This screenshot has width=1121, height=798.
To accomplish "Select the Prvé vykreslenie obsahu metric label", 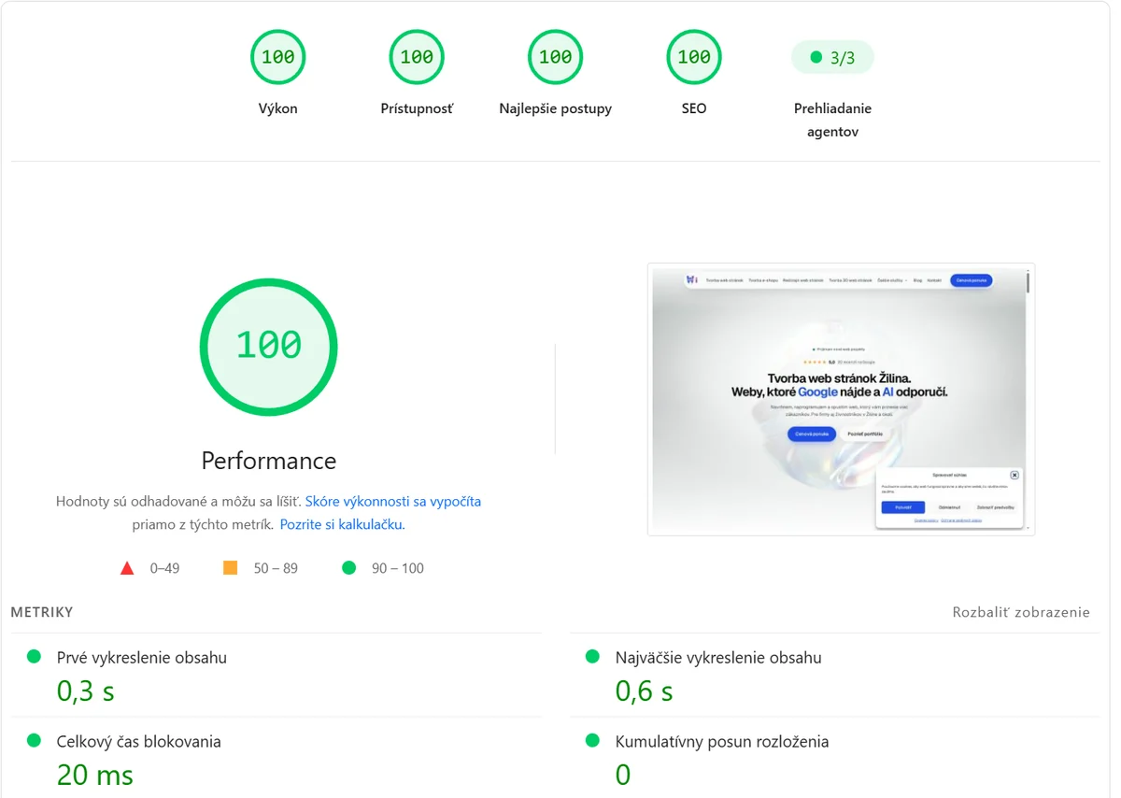I will tap(142, 658).
